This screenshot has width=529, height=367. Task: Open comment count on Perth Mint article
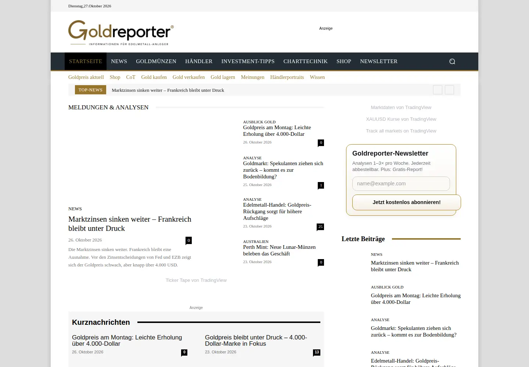click(x=321, y=262)
